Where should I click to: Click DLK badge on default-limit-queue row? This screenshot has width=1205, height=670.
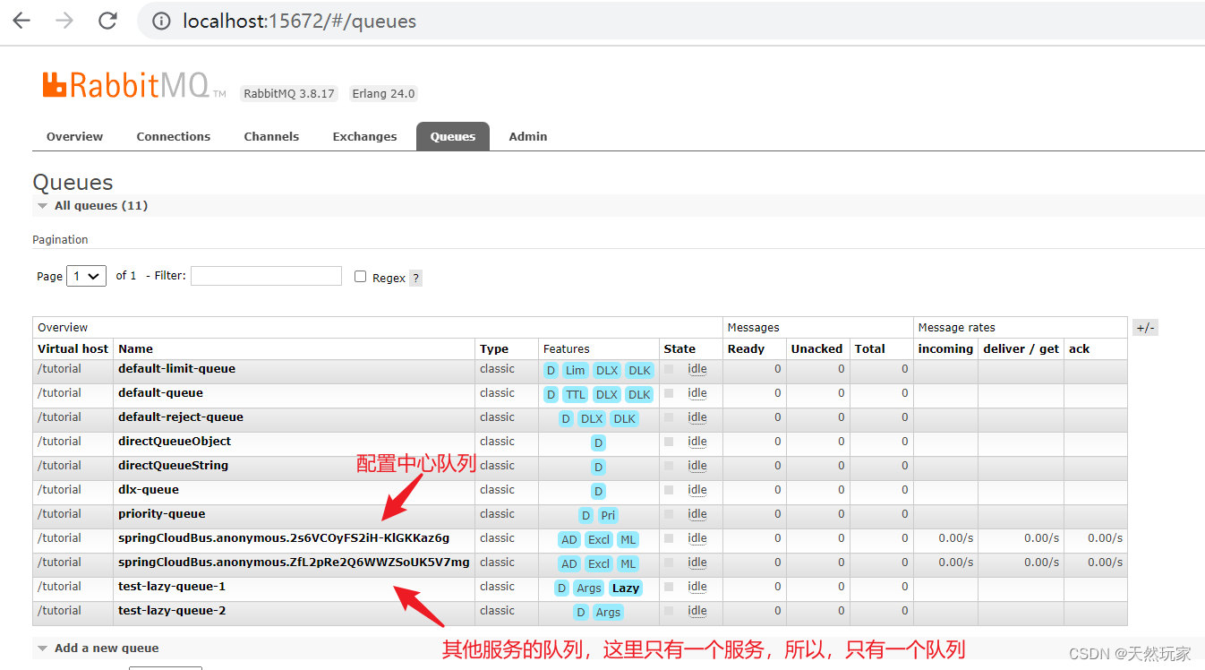pyautogui.click(x=639, y=370)
